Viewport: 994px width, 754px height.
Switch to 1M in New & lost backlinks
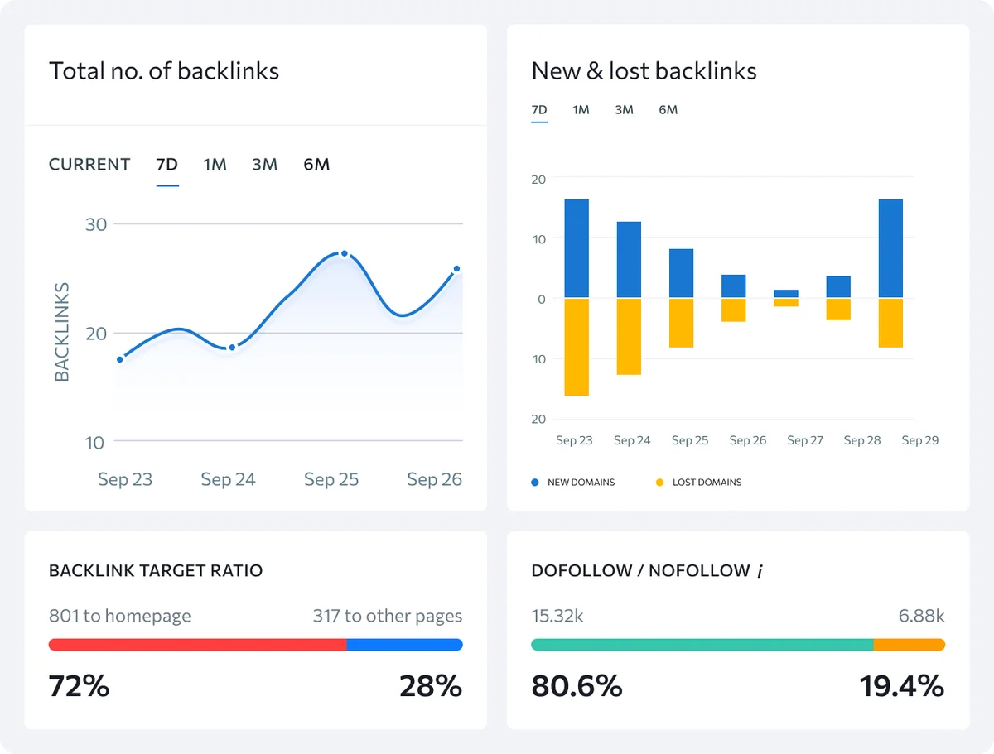pyautogui.click(x=581, y=109)
